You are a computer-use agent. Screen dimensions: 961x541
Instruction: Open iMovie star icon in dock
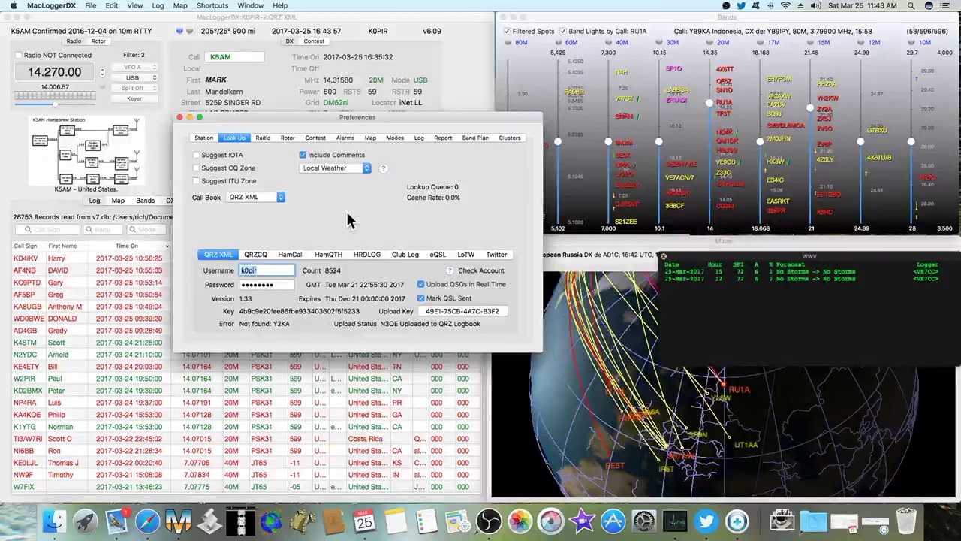pos(582,521)
